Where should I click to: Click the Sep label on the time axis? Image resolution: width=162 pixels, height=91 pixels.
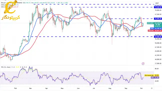point(126,88)
